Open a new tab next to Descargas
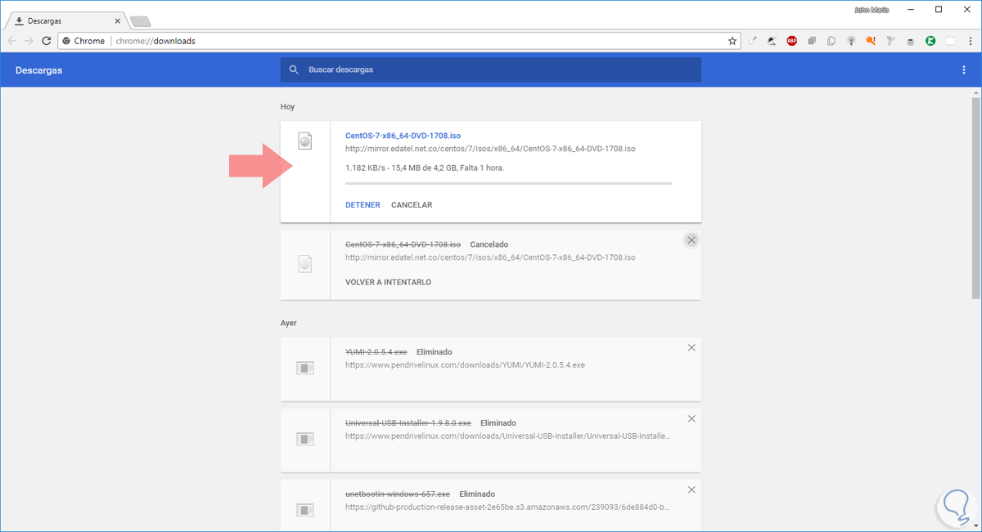This screenshot has height=532, width=982. [x=140, y=21]
